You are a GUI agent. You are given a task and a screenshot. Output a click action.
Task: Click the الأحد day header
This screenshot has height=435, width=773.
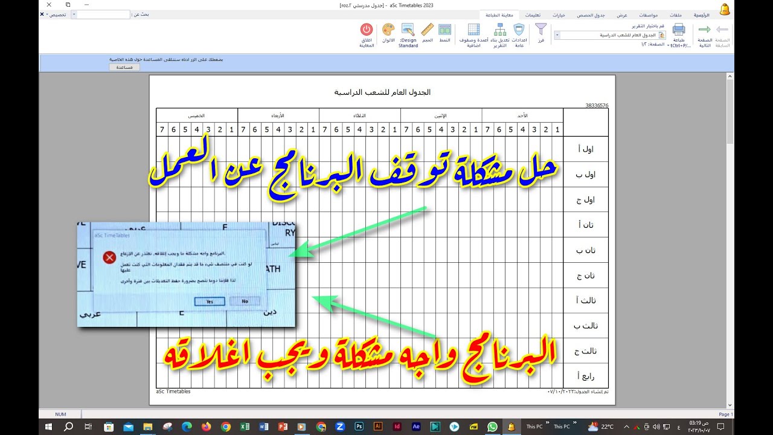pyautogui.click(x=522, y=115)
